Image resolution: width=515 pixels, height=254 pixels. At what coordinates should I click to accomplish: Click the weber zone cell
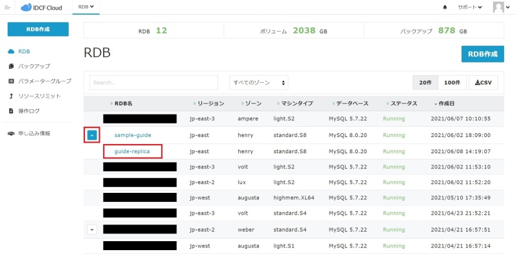pos(246,230)
